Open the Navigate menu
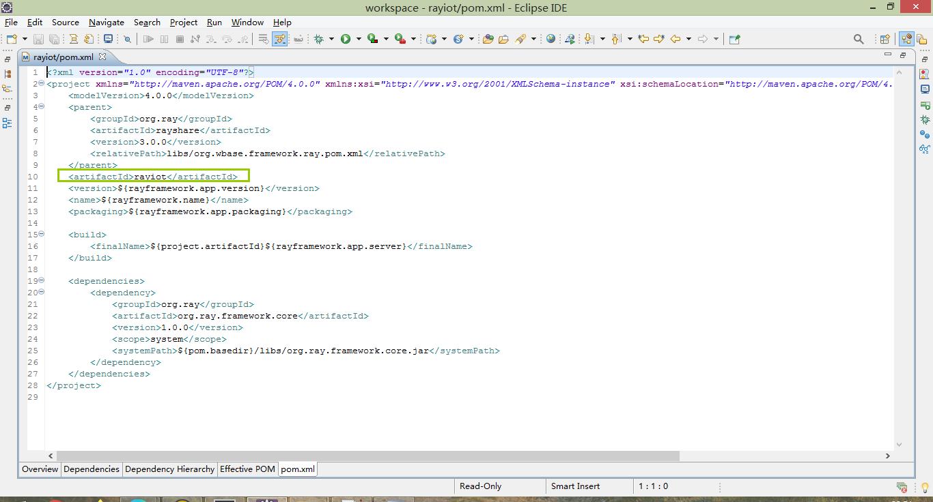 coord(107,22)
